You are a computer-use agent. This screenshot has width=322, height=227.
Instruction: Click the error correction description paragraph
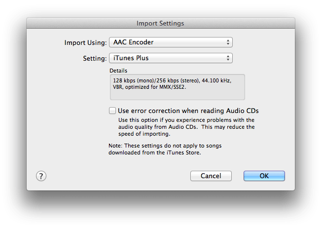pos(186,127)
